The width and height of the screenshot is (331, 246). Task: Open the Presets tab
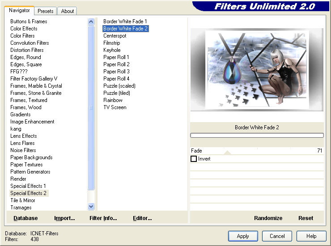(45, 11)
